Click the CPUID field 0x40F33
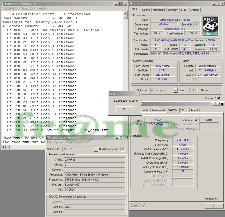 tap(95, 160)
